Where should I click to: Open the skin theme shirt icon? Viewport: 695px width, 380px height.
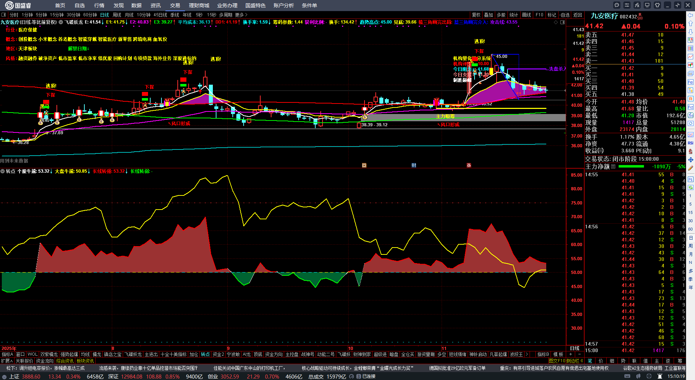(x=657, y=5)
